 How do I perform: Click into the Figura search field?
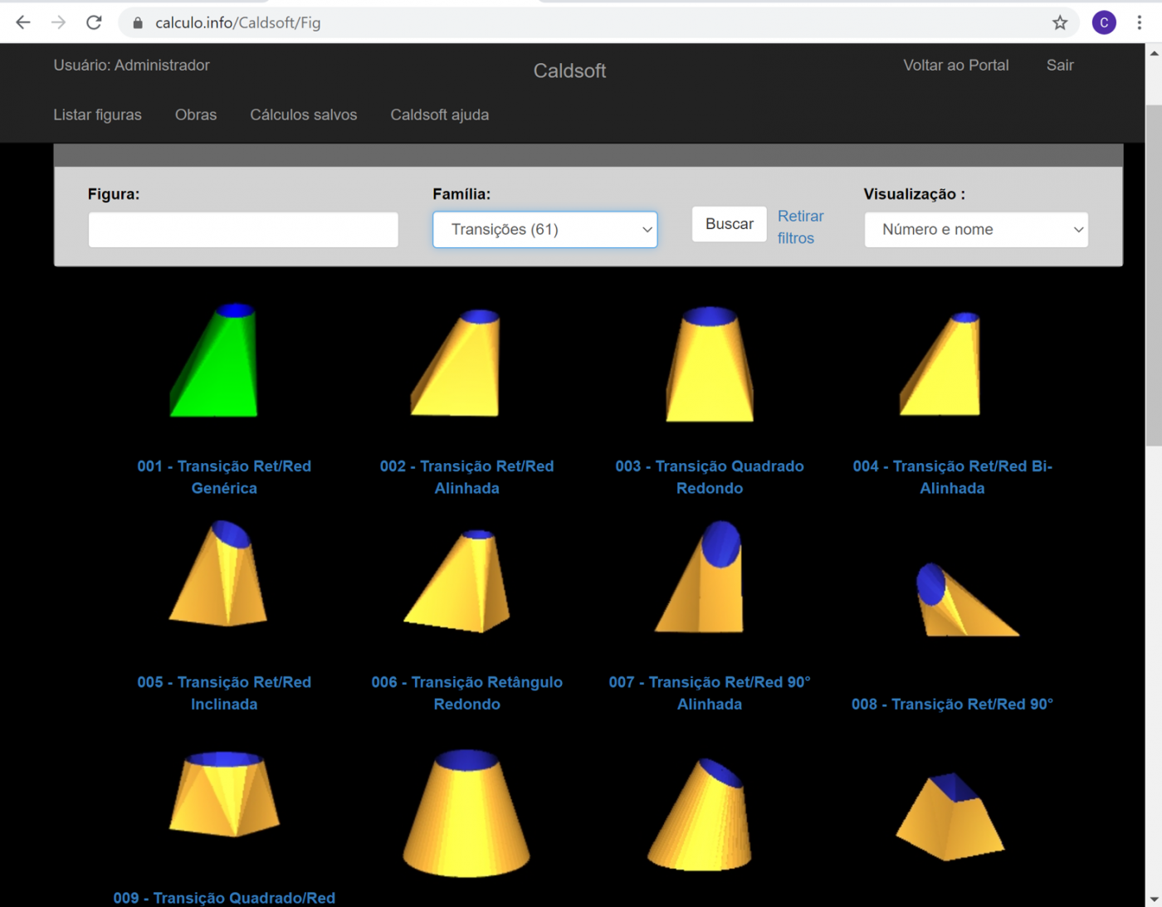click(x=243, y=230)
